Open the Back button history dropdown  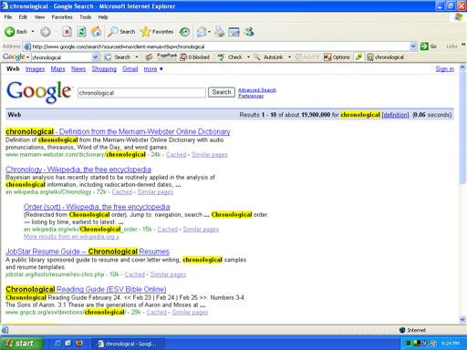coord(33,32)
